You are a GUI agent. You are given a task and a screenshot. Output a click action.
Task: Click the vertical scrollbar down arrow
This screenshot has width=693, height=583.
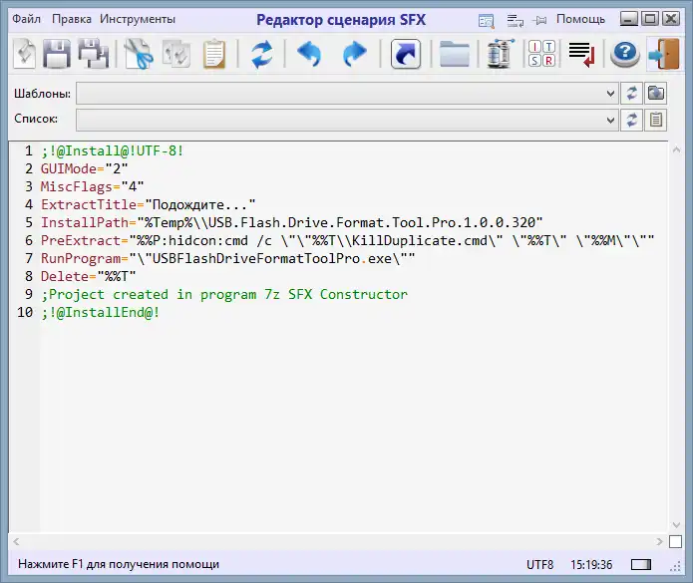[676, 524]
